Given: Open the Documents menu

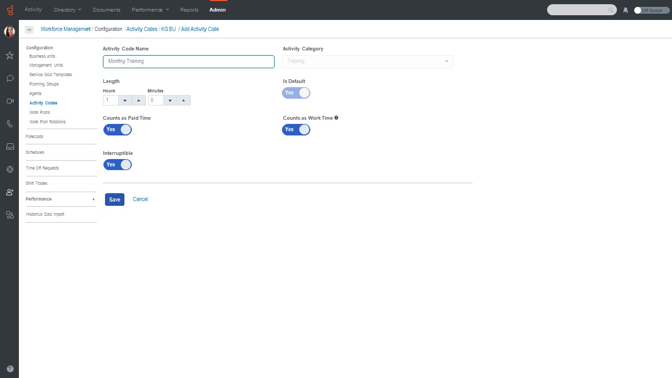Looking at the screenshot, I should click(x=107, y=10).
